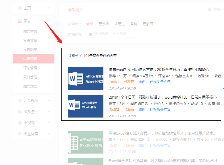The width and height of the screenshot is (224, 165).
Task: Open article 原来word打印日历这么方便
Action: [x=159, y=69]
